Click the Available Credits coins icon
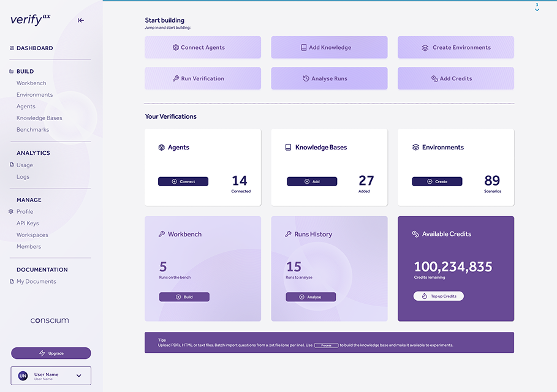The width and height of the screenshot is (557, 392). pyautogui.click(x=415, y=234)
